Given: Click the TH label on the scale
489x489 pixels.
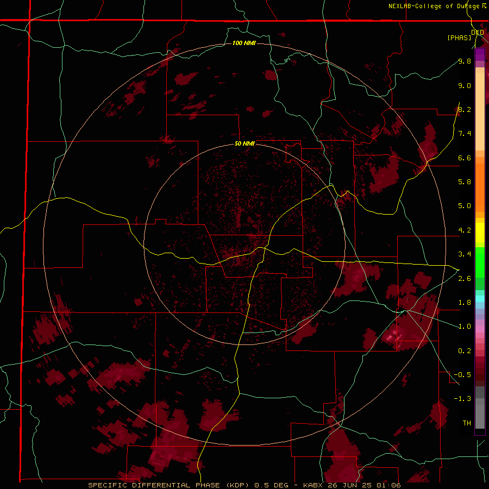Looking at the screenshot, I should pyautogui.click(x=467, y=423).
